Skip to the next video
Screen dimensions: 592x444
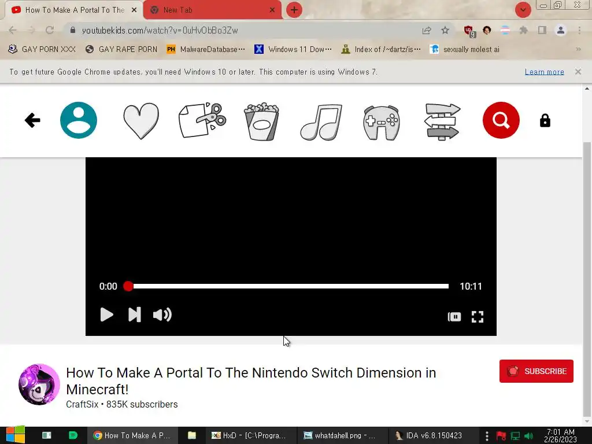[x=134, y=314]
